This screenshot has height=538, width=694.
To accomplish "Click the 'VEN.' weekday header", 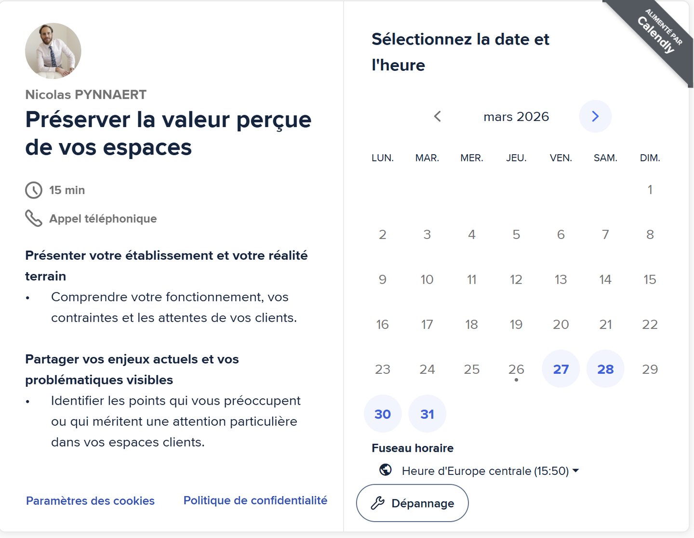I will coord(561,158).
